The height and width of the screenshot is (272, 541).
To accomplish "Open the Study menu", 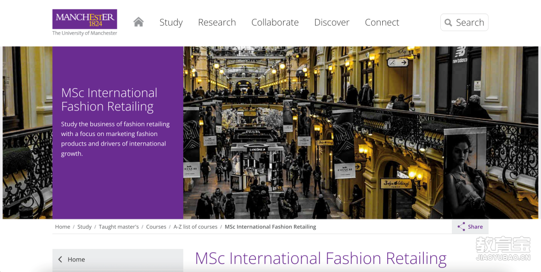I will point(171,22).
